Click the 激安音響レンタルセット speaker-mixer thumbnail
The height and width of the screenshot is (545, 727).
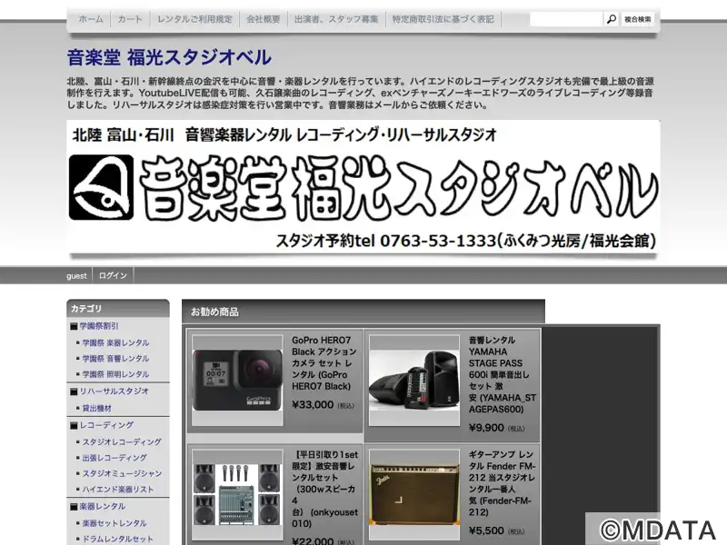tap(237, 494)
